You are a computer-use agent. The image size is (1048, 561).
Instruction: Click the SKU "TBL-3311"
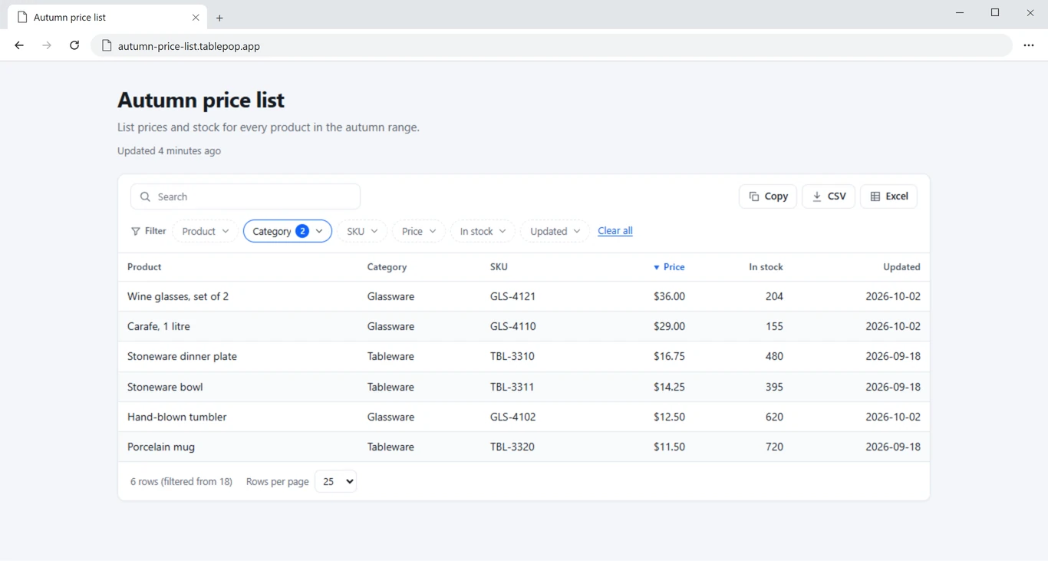tap(512, 387)
